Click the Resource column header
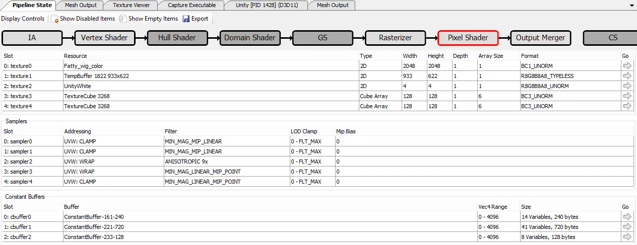Viewport: 637px width, 245px height. click(76, 56)
